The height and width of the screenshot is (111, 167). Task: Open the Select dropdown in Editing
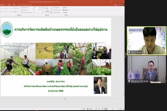[x=65, y=12]
